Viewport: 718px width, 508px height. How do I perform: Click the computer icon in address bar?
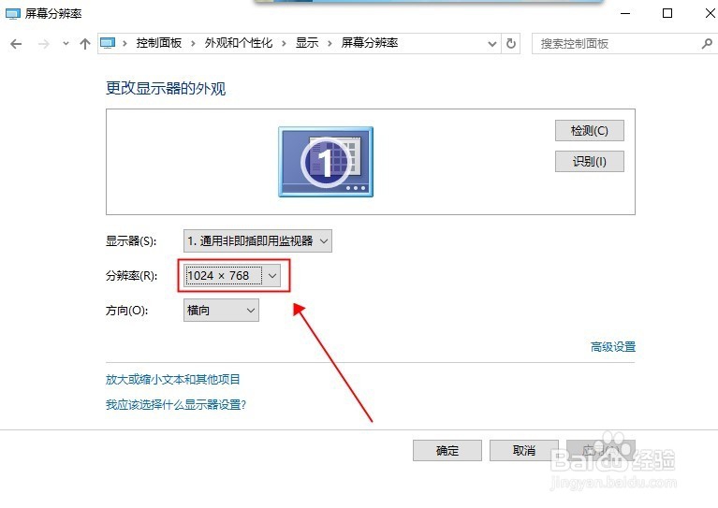tap(108, 43)
